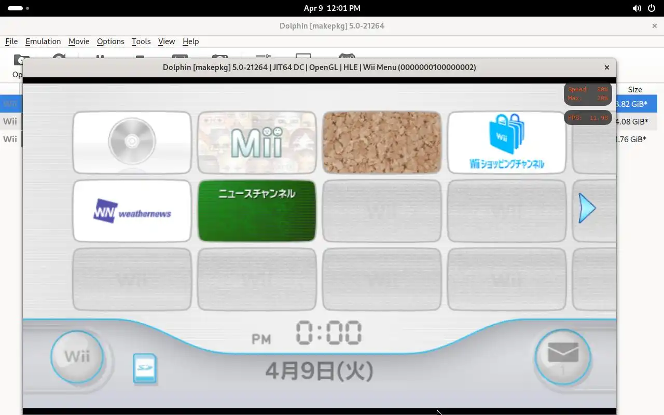
Task: Close the Wii Menu render window
Action: click(x=606, y=67)
